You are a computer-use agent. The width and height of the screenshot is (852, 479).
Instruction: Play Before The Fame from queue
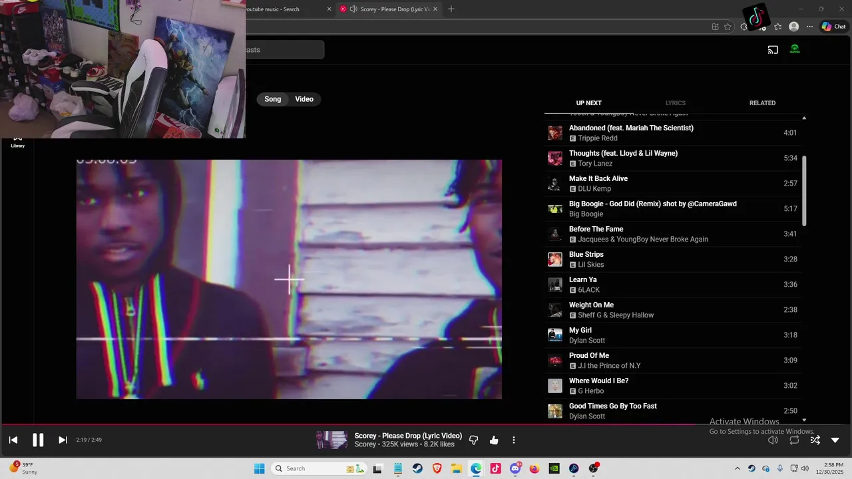pos(672,234)
